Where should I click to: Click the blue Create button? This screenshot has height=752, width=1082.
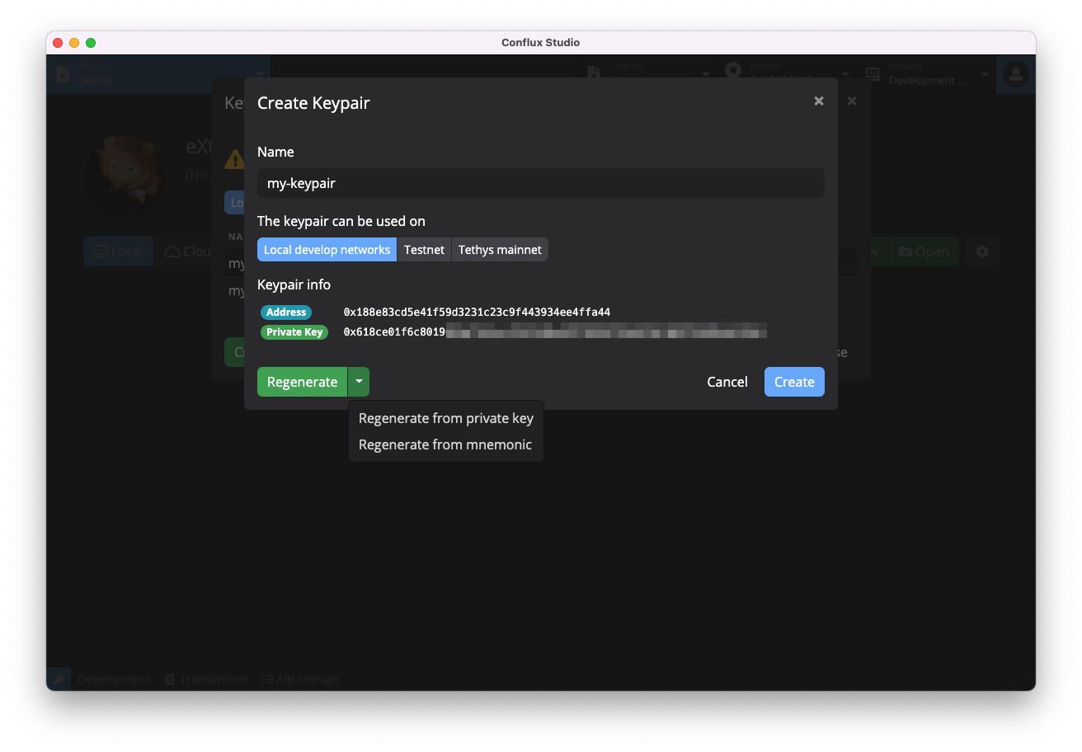point(794,382)
